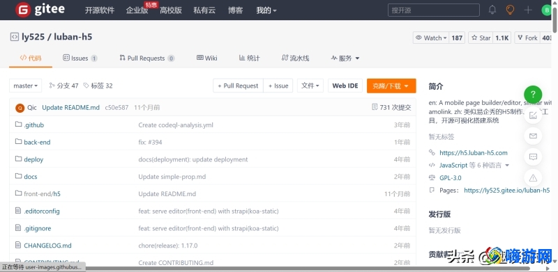Image resolution: width=558 pixels, height=272 pixels.
Task: Click the green help question mark button
Action: click(533, 95)
